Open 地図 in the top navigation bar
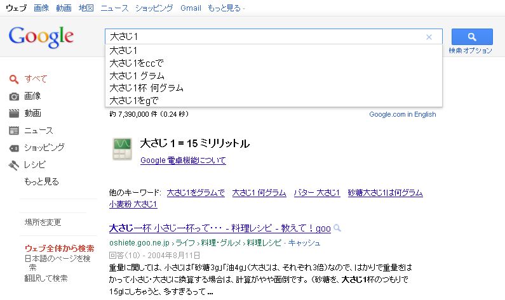The height and width of the screenshot is (300, 505). [x=86, y=8]
